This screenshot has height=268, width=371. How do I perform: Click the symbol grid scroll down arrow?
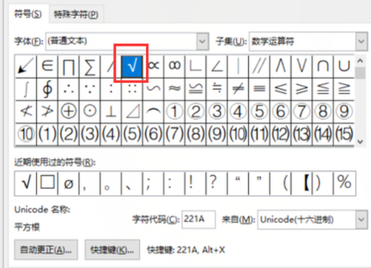360,141
